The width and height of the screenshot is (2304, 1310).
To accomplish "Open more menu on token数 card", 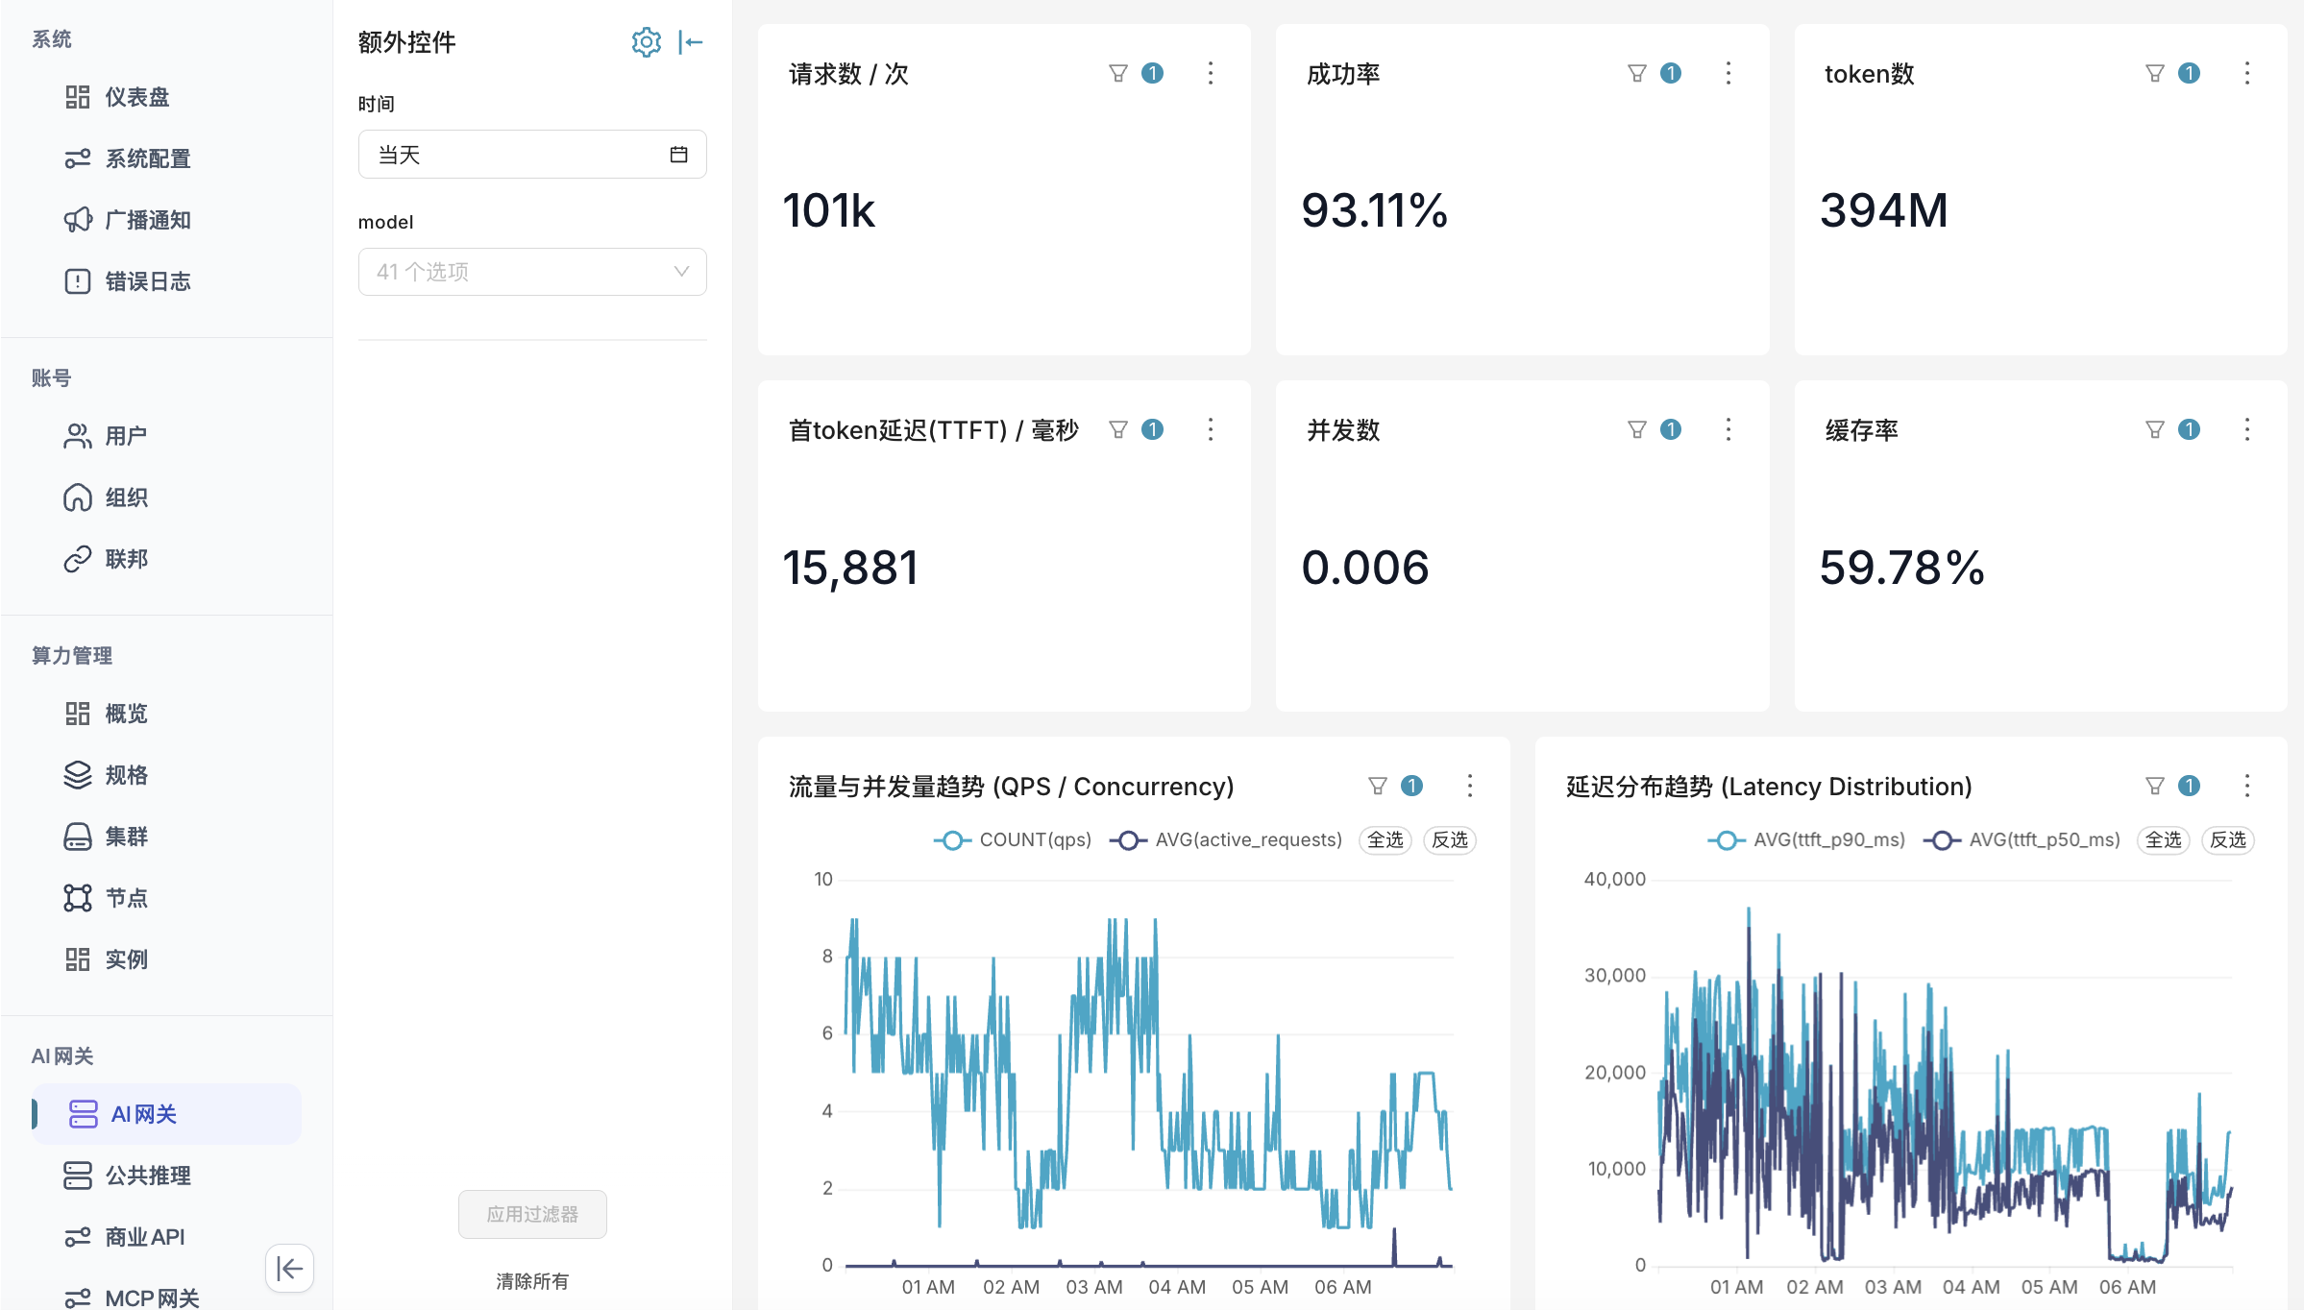I will [x=2246, y=73].
